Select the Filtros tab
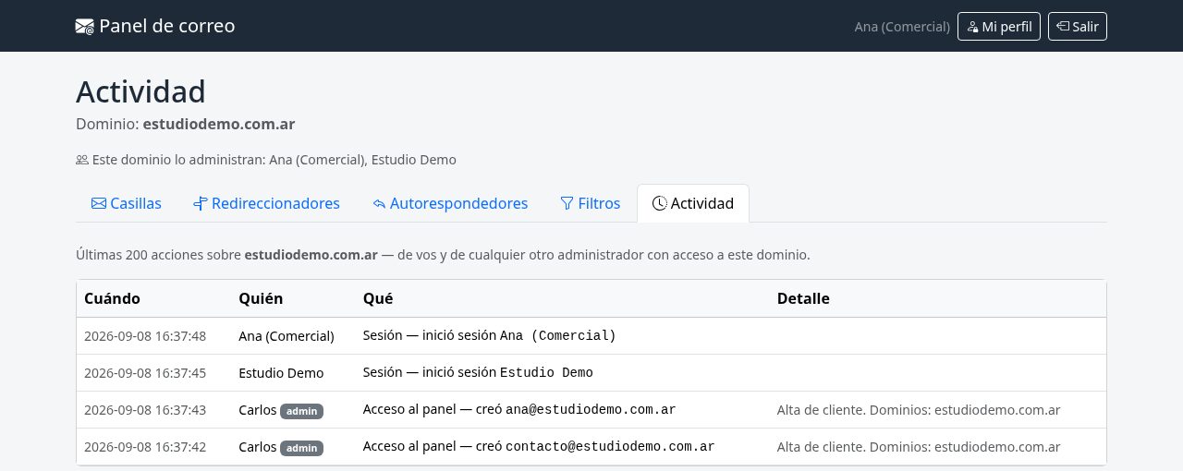The height and width of the screenshot is (471, 1183). [x=591, y=203]
